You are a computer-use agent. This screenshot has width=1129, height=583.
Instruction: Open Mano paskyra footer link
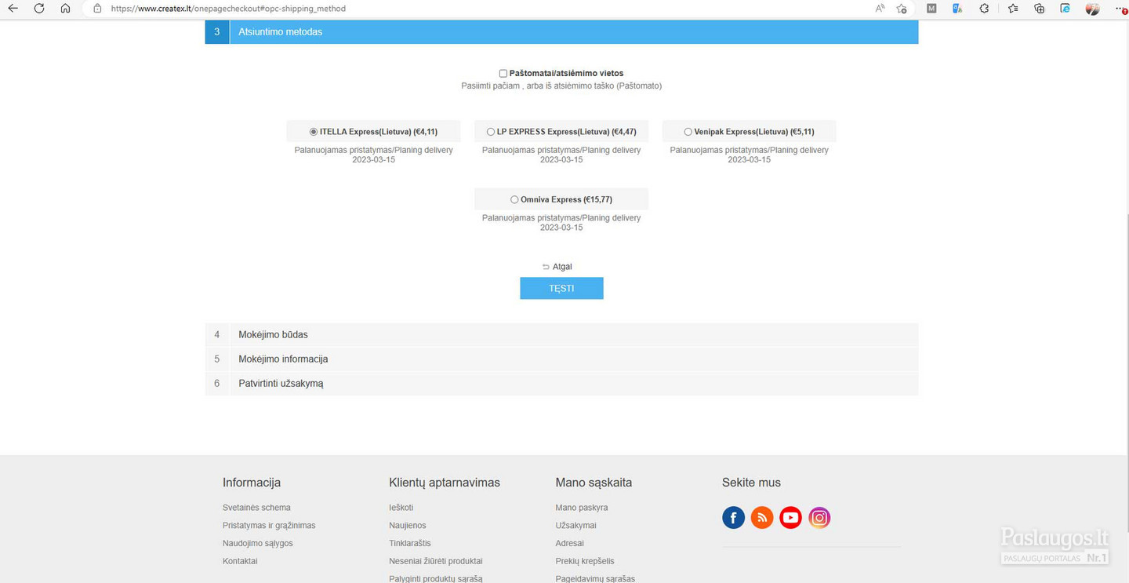click(582, 508)
